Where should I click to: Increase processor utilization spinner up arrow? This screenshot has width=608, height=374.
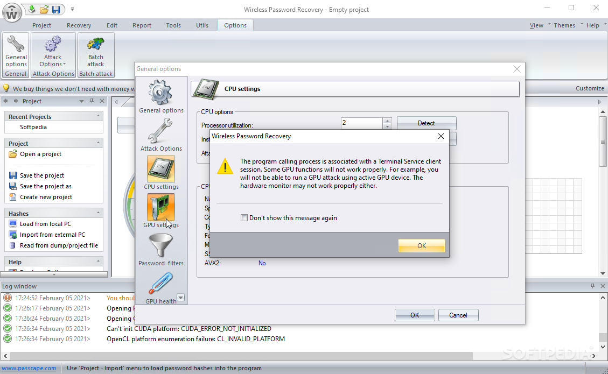tap(387, 121)
